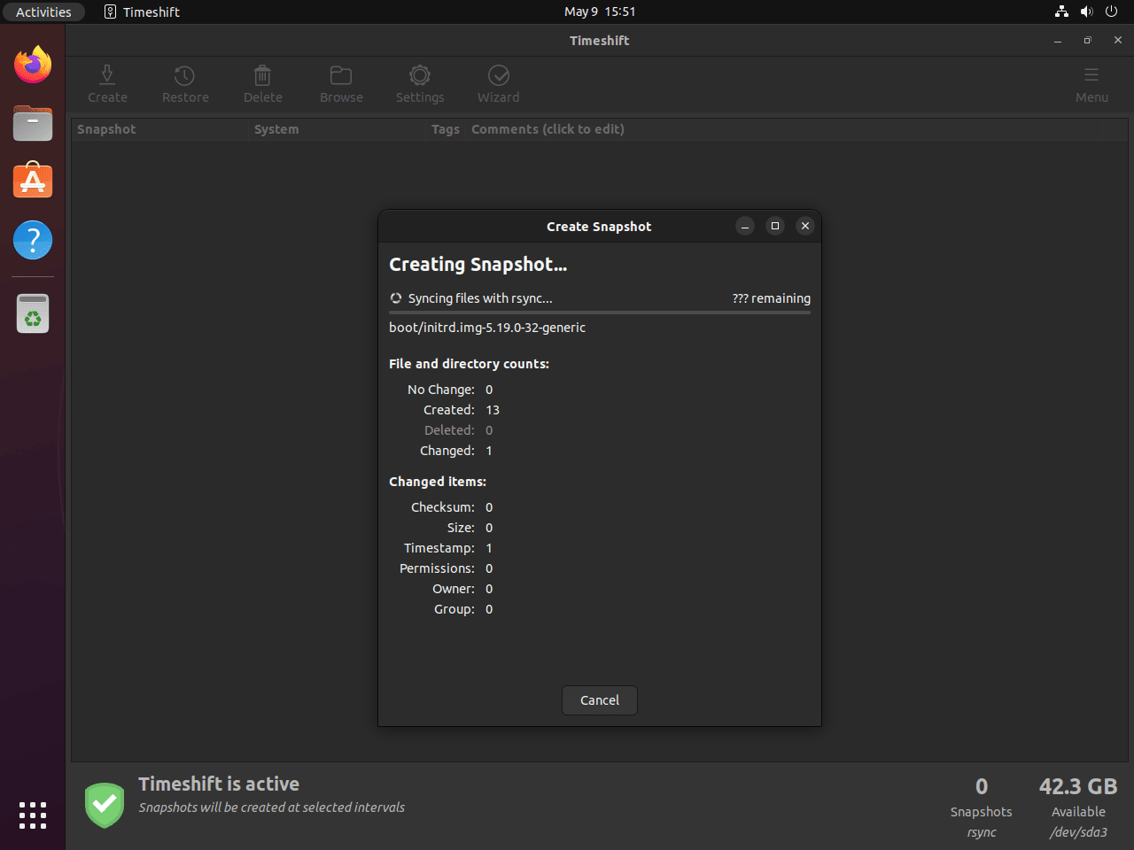Click the network status icon
Image resolution: width=1134 pixels, height=850 pixels.
[1061, 12]
